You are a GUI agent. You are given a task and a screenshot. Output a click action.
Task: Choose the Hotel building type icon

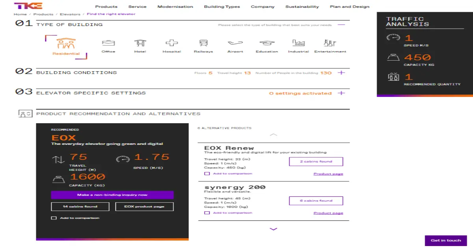(x=140, y=43)
